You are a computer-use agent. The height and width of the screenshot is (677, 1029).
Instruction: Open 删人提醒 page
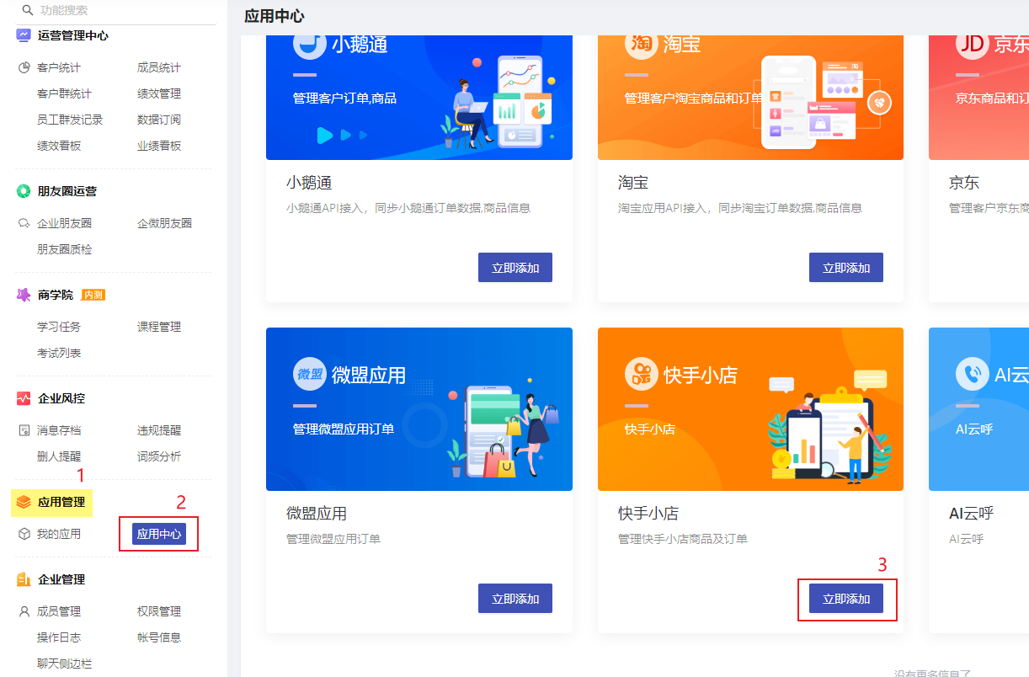tap(59, 456)
